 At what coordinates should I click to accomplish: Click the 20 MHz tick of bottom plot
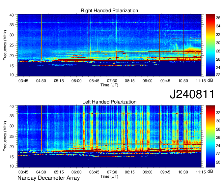coord(12,147)
